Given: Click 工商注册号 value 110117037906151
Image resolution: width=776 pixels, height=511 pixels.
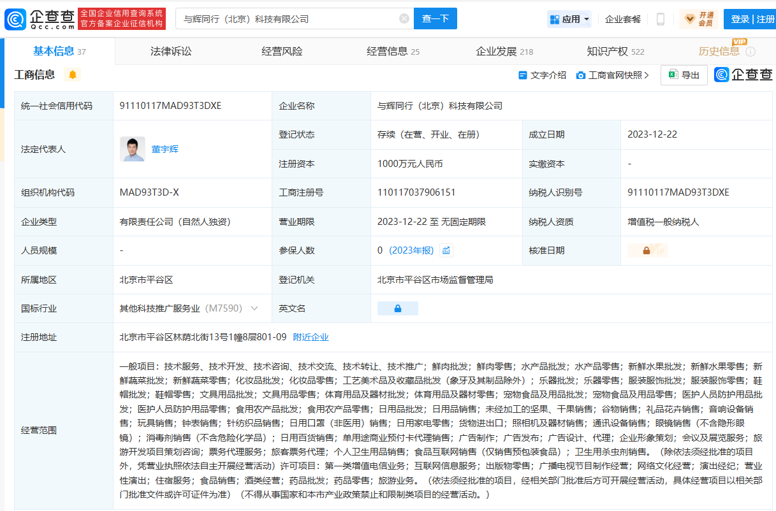Looking at the screenshot, I should pos(416,192).
